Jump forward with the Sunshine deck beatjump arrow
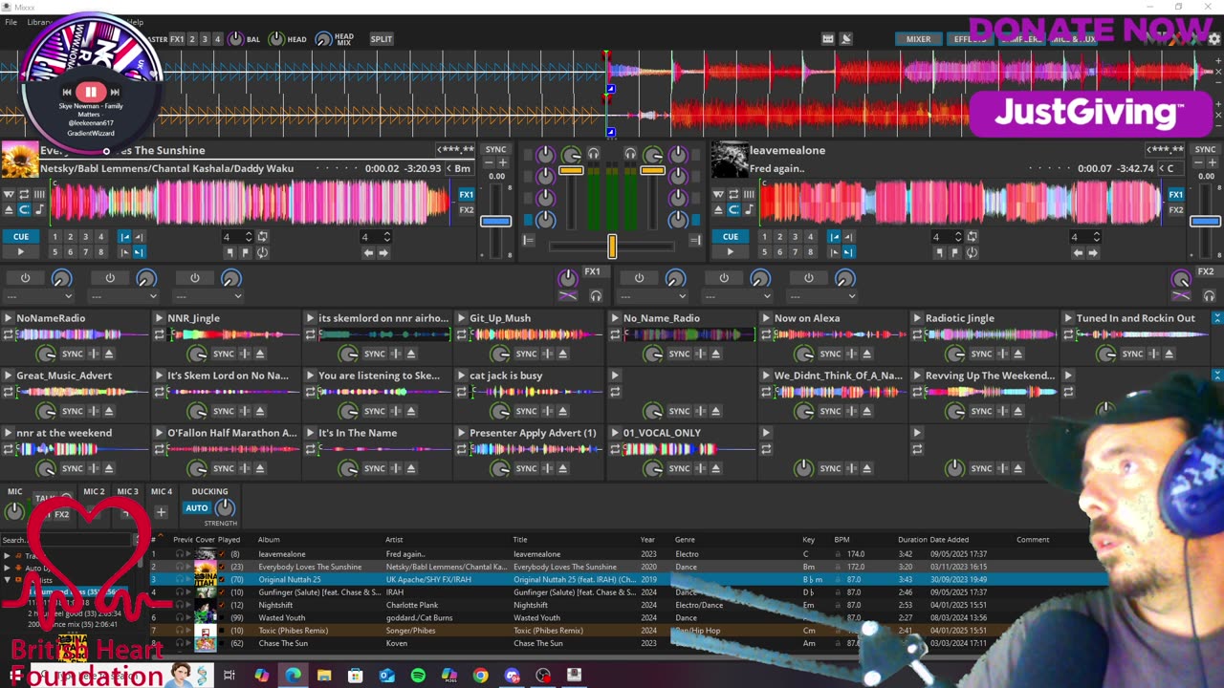 [x=383, y=253]
